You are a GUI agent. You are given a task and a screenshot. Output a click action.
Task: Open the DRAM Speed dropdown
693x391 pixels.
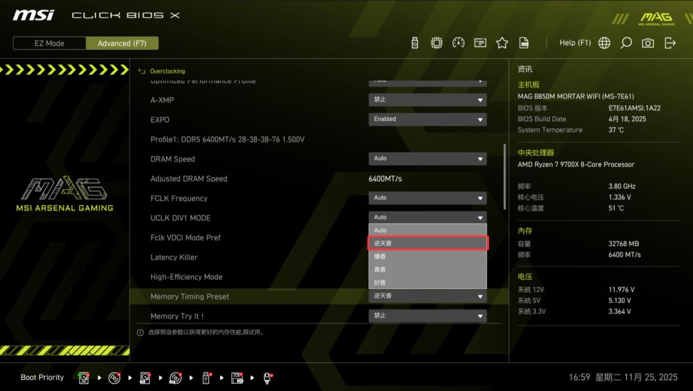tap(427, 159)
